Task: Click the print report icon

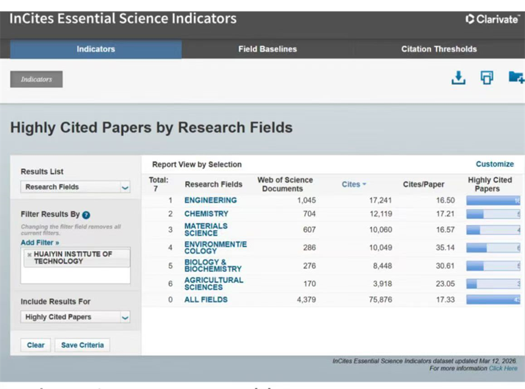Action: [x=487, y=78]
